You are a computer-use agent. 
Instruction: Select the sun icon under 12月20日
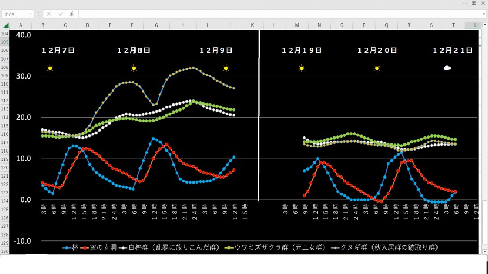[377, 68]
